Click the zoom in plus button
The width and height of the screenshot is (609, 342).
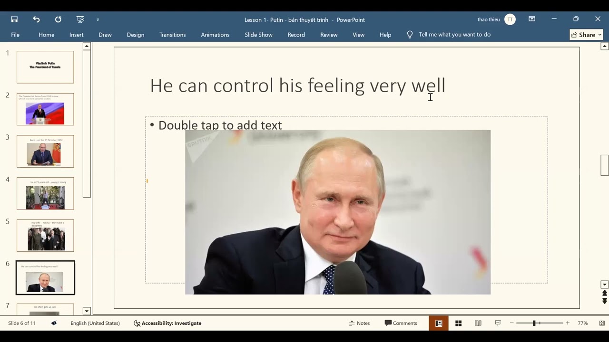[567, 323]
